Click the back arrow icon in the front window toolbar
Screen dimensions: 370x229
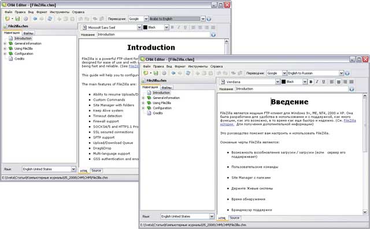pos(173,73)
